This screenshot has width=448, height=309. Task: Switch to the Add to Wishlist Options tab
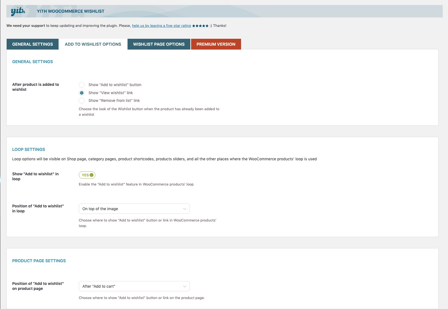coord(93,44)
